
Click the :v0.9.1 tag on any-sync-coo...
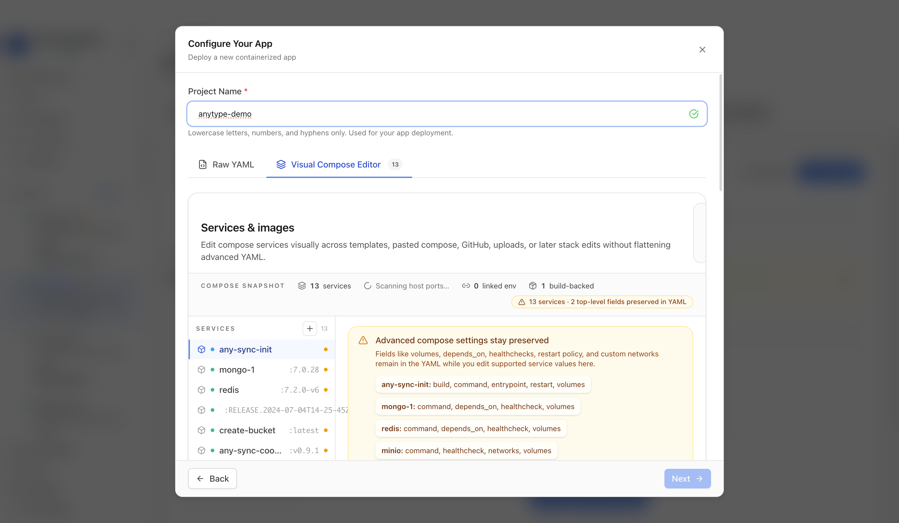pyautogui.click(x=304, y=450)
